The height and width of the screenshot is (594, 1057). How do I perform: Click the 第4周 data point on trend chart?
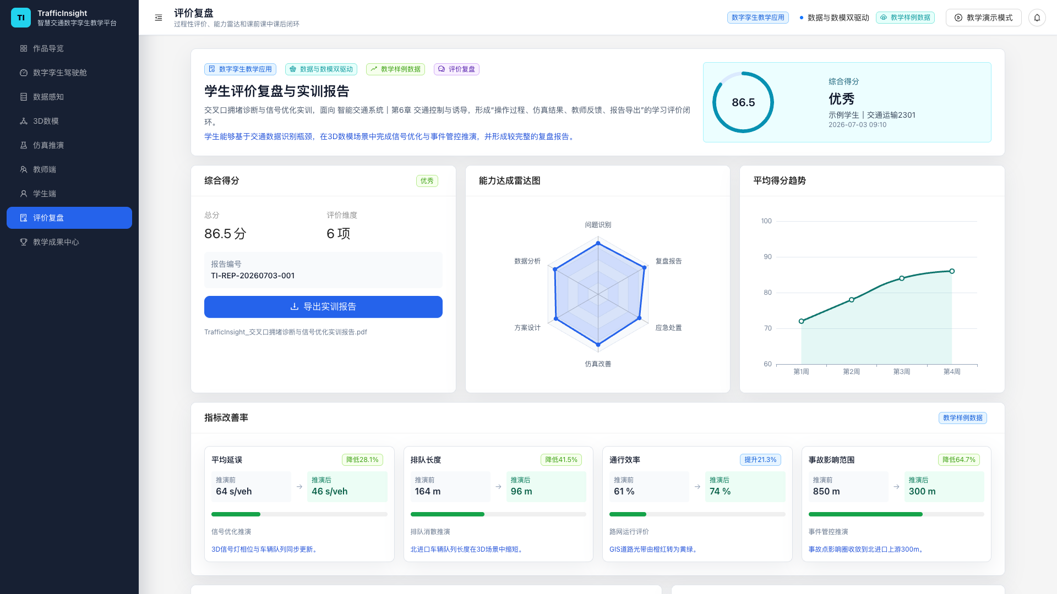(x=952, y=271)
